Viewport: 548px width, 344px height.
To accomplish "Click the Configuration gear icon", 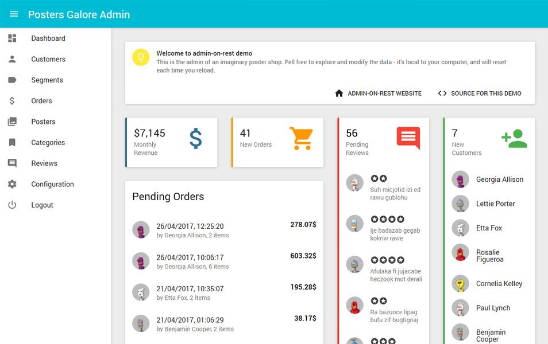I will click(12, 184).
